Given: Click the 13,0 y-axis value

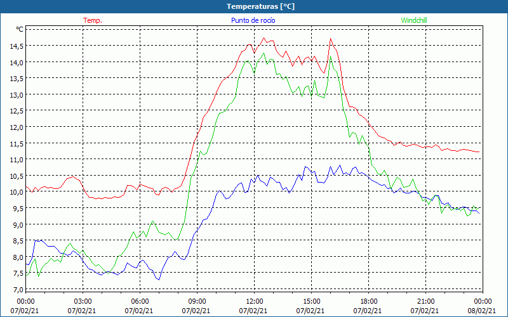Looking at the screenshot, I should [17, 94].
